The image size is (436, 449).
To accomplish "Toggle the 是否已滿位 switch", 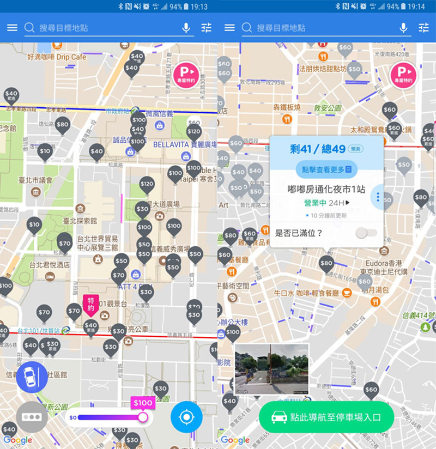I will tap(366, 233).
